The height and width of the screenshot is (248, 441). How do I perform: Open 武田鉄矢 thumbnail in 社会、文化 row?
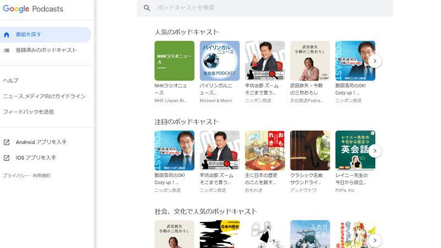[174, 234]
